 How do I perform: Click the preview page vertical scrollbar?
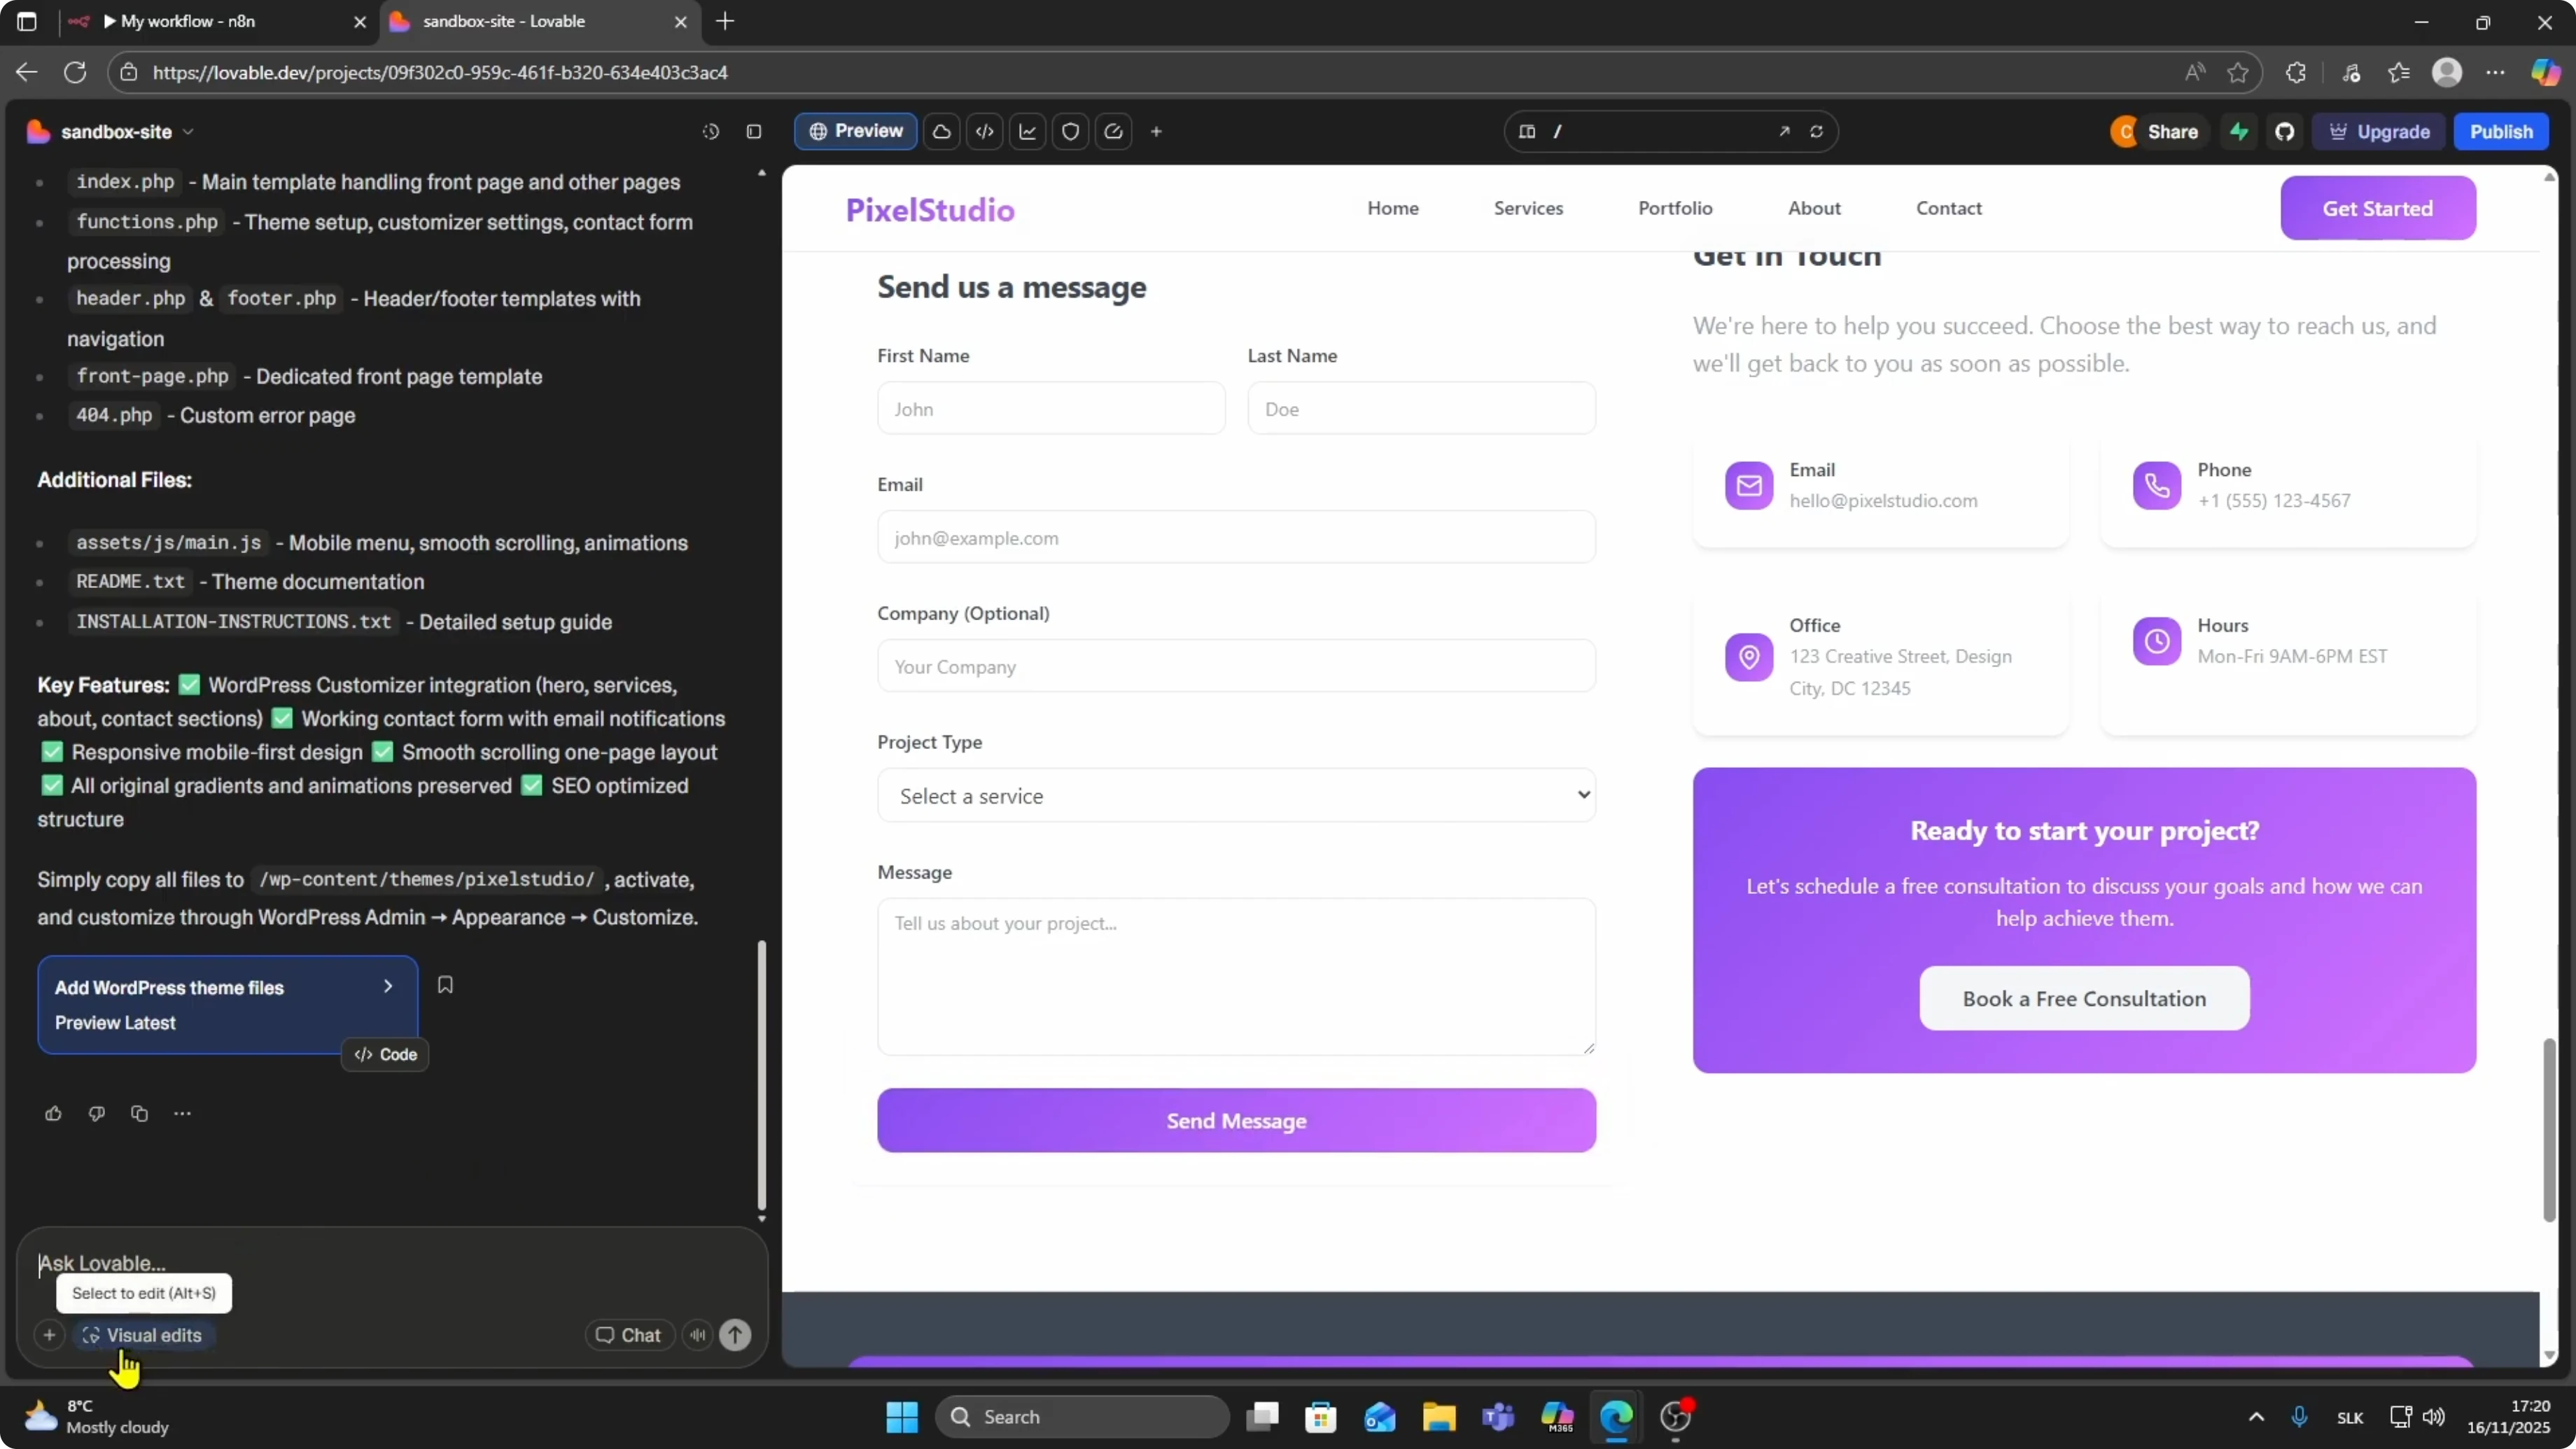tap(2550, 1130)
